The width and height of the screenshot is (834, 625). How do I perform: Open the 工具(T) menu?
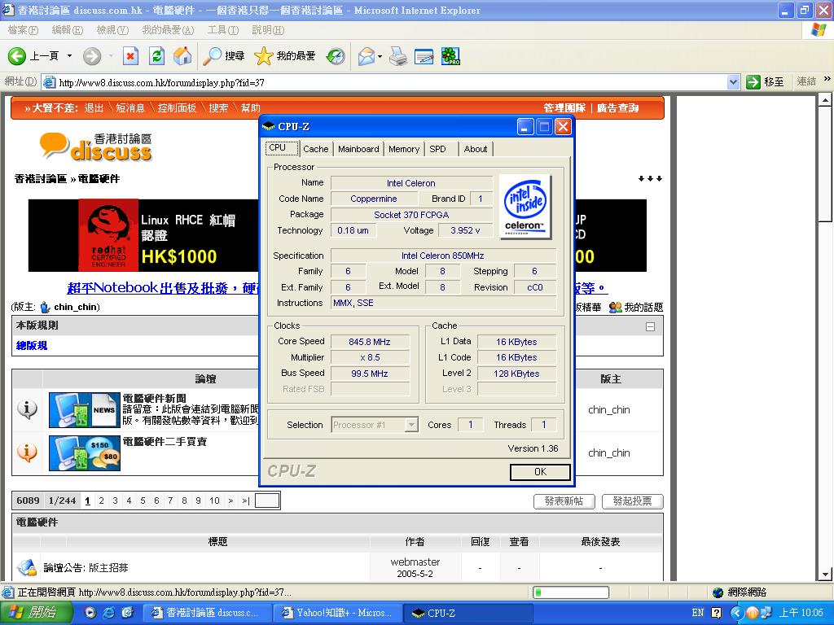(223, 30)
